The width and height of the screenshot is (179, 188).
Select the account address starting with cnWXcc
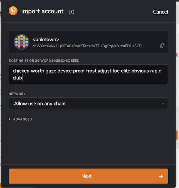(x=87, y=46)
